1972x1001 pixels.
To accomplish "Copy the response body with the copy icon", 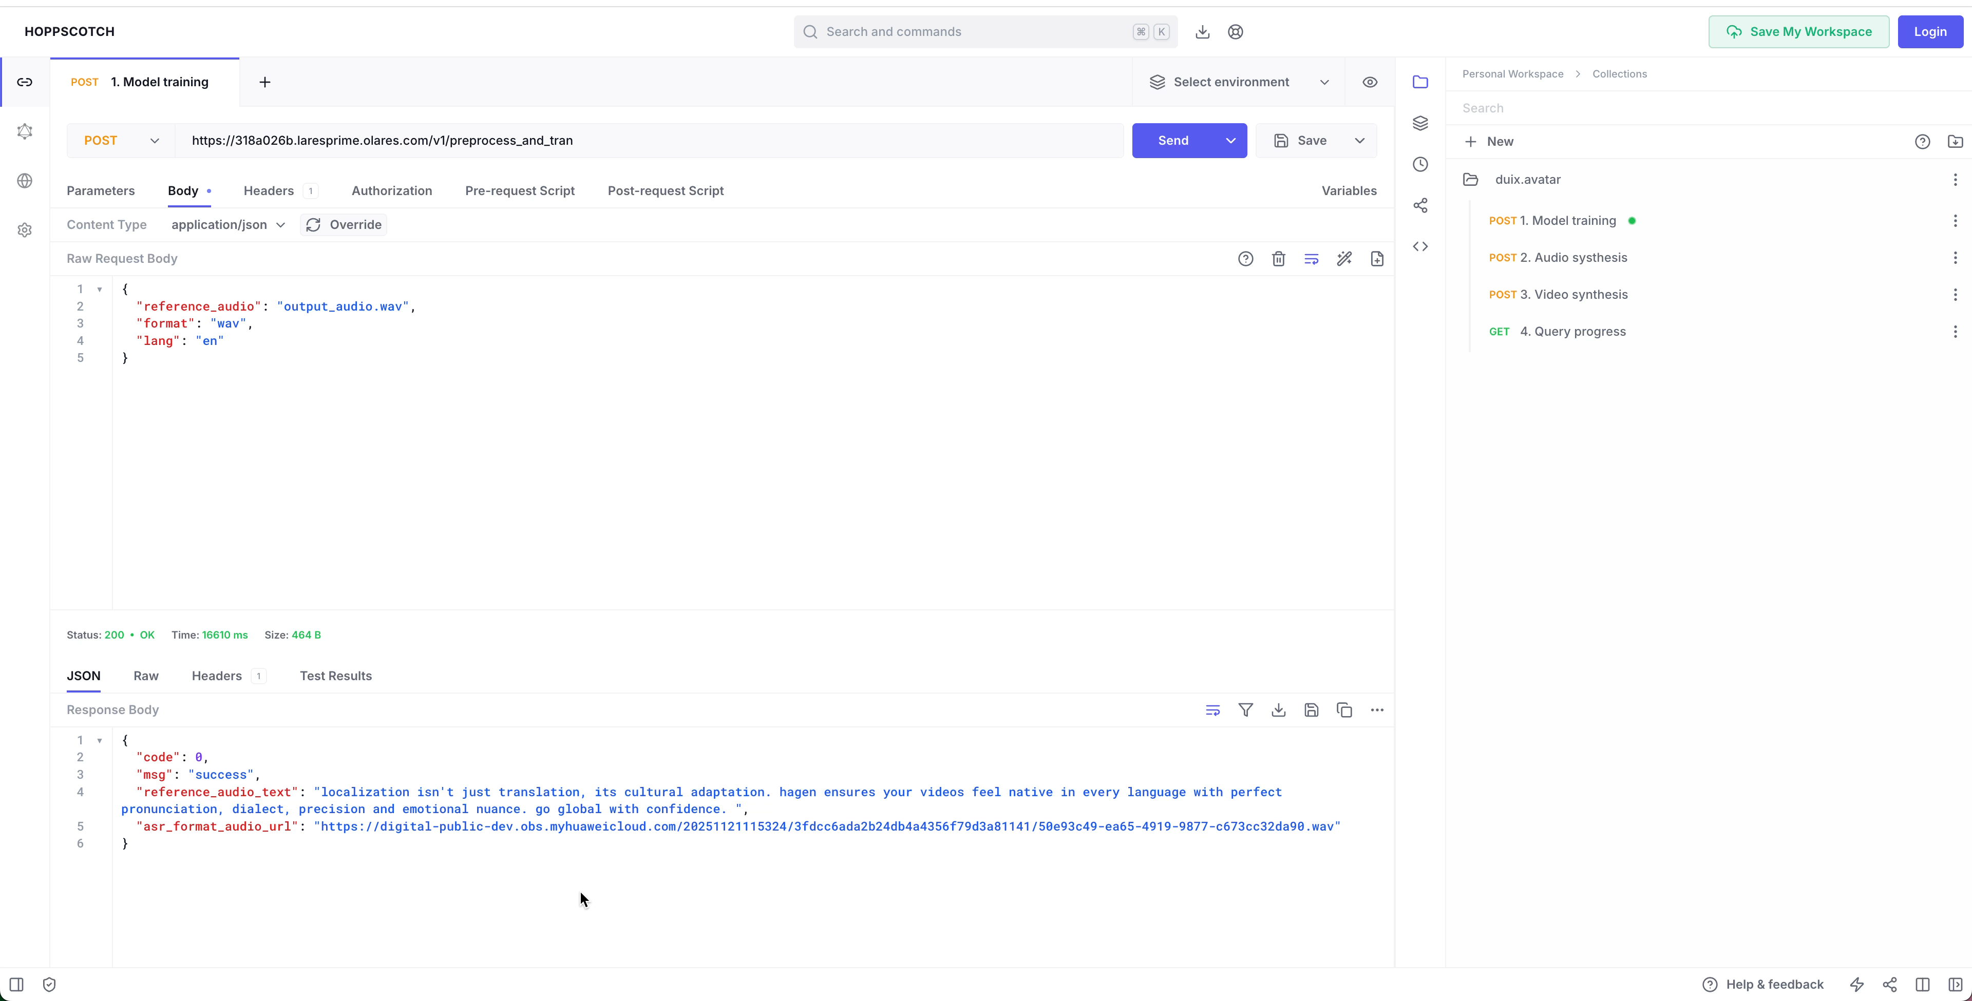I will (1344, 710).
